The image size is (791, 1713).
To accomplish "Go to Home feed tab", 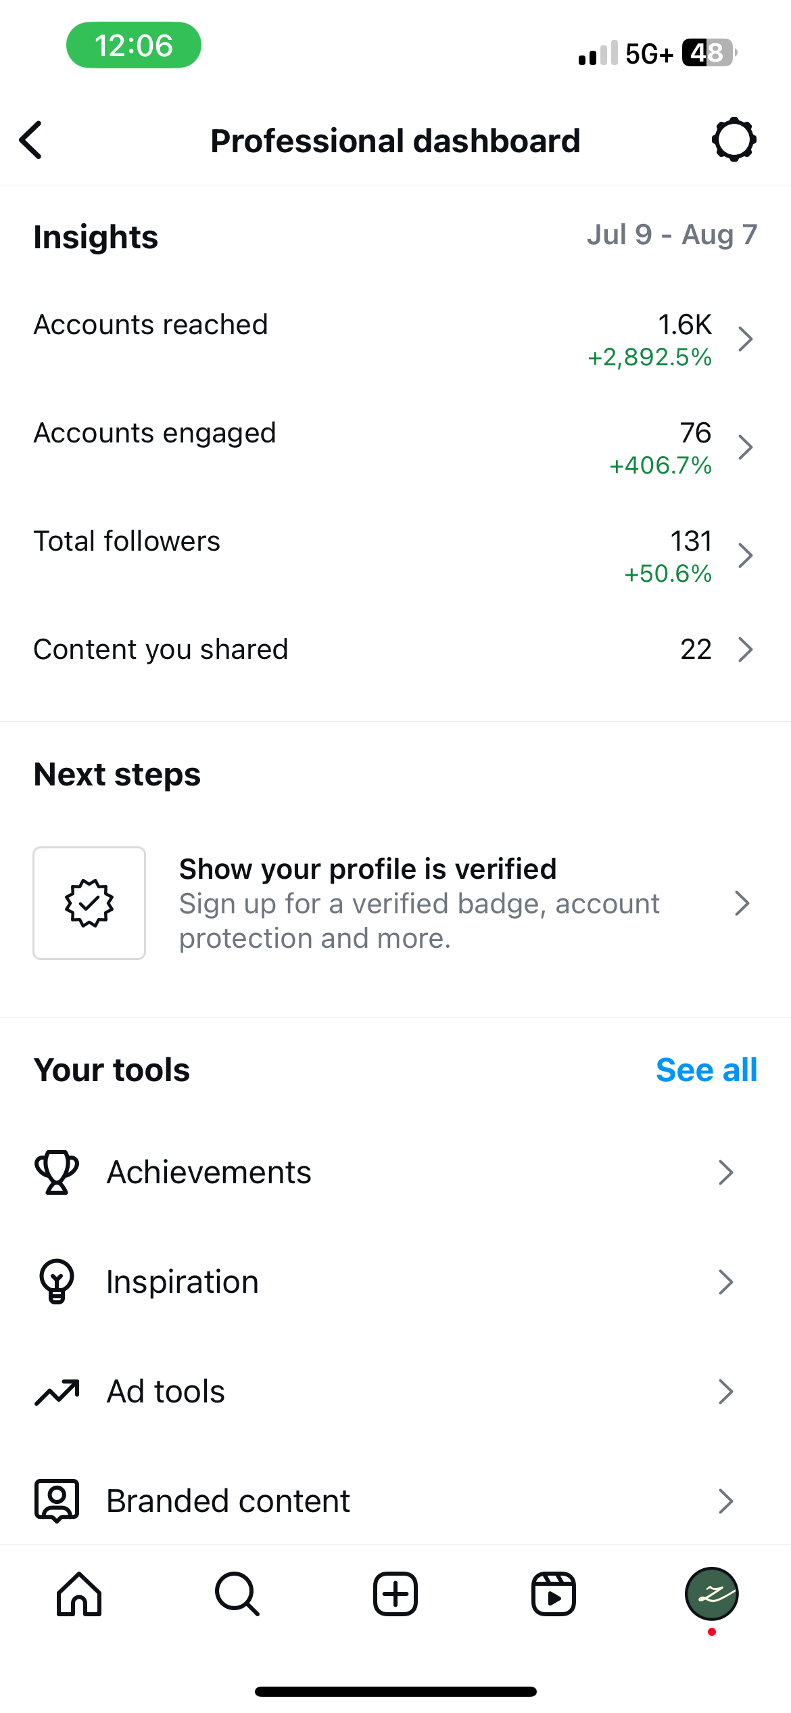I will (79, 1594).
